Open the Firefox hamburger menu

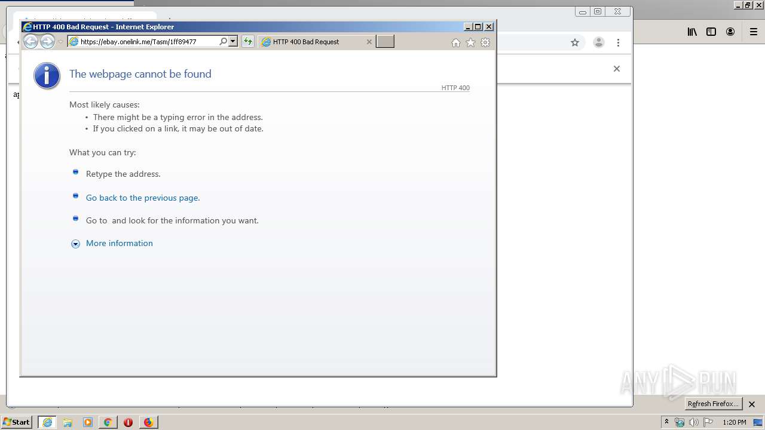coord(754,32)
